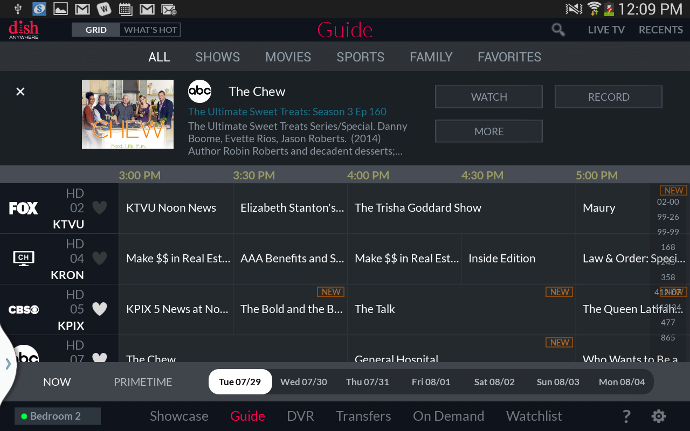Favorite the KRON channel heart
This screenshot has width=690, height=431.
click(100, 259)
